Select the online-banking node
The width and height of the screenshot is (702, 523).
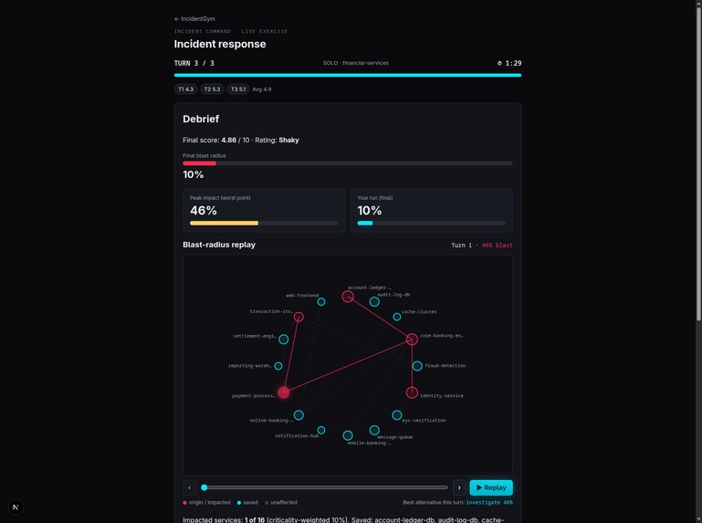(299, 415)
